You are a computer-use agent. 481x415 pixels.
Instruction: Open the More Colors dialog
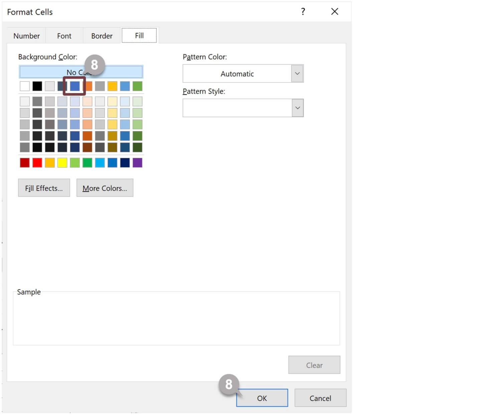[x=105, y=188]
